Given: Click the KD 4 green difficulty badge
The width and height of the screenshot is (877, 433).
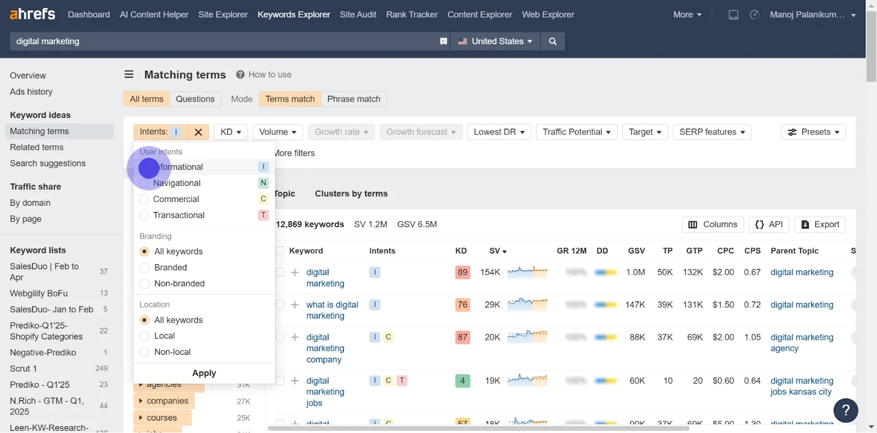Looking at the screenshot, I should pos(463,380).
